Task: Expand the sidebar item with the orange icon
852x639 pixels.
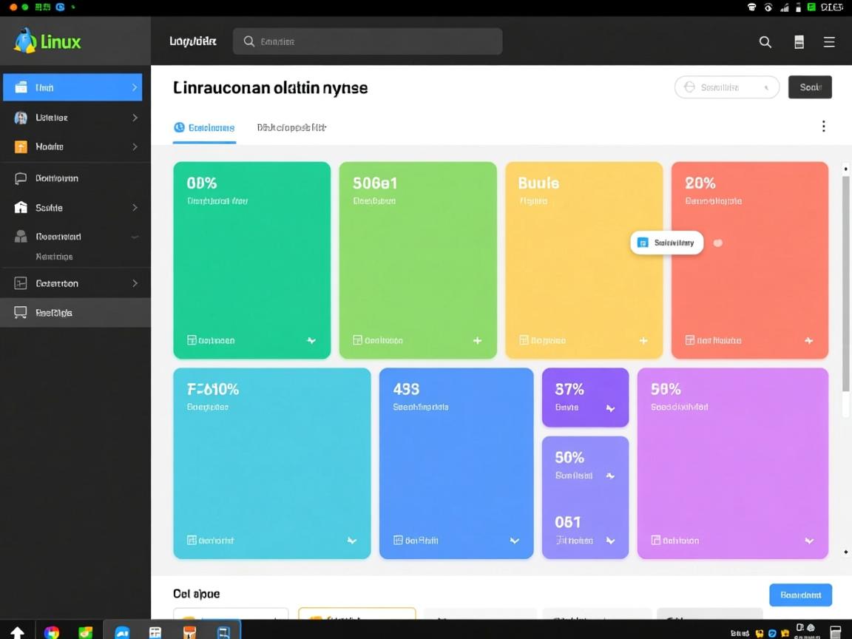Action: [x=135, y=146]
